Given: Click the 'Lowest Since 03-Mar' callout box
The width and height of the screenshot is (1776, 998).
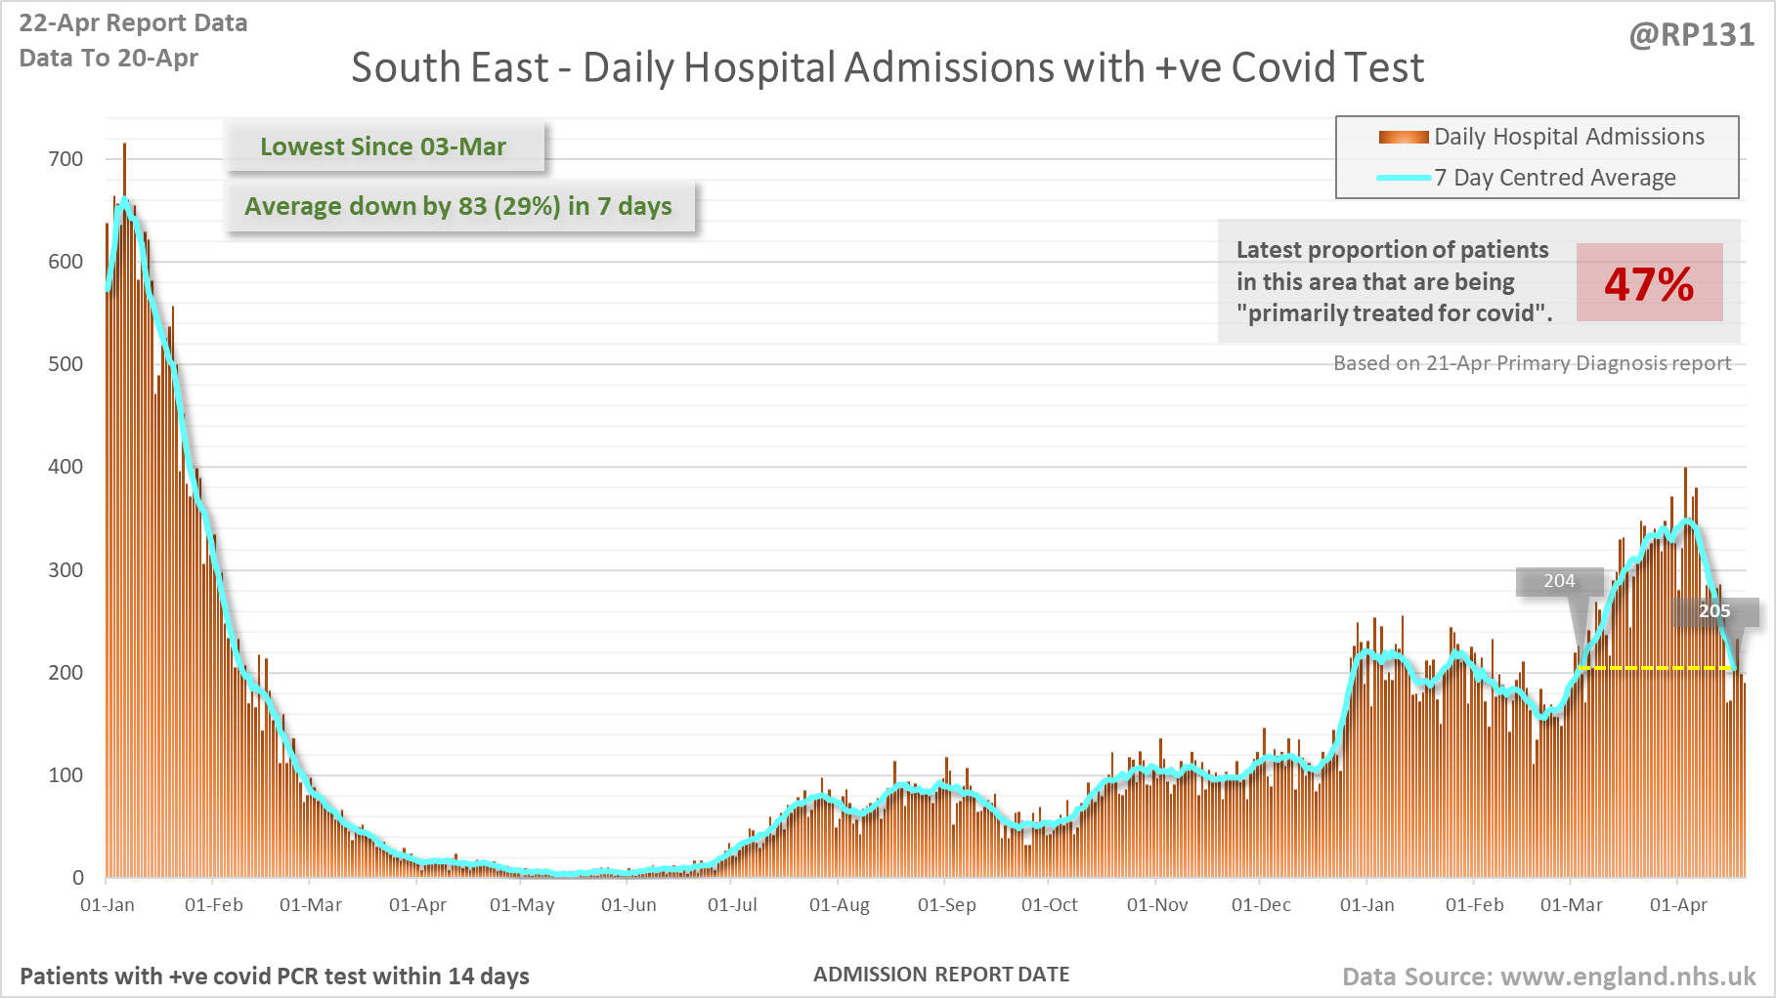Looking at the screenshot, I should tap(383, 146).
